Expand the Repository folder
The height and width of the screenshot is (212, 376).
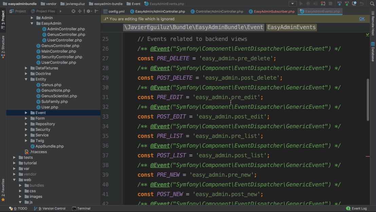26,124
